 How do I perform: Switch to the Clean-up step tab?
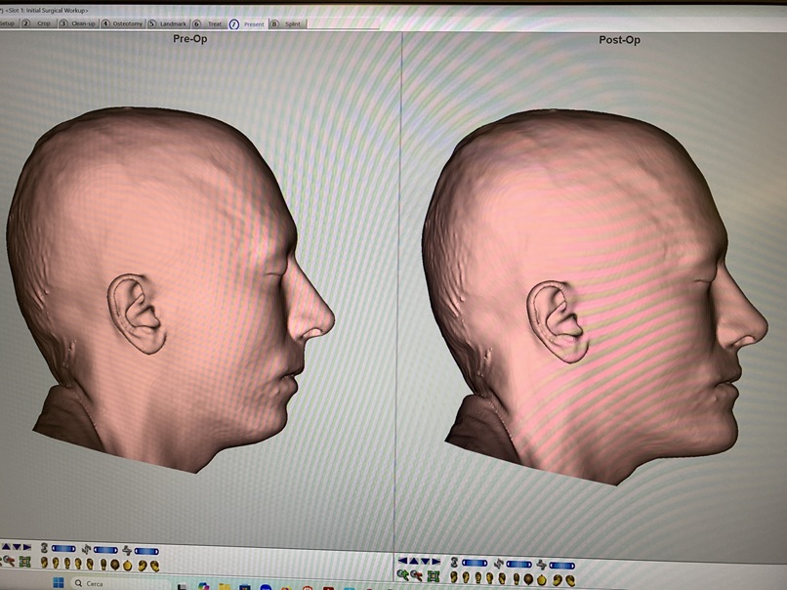pos(78,23)
